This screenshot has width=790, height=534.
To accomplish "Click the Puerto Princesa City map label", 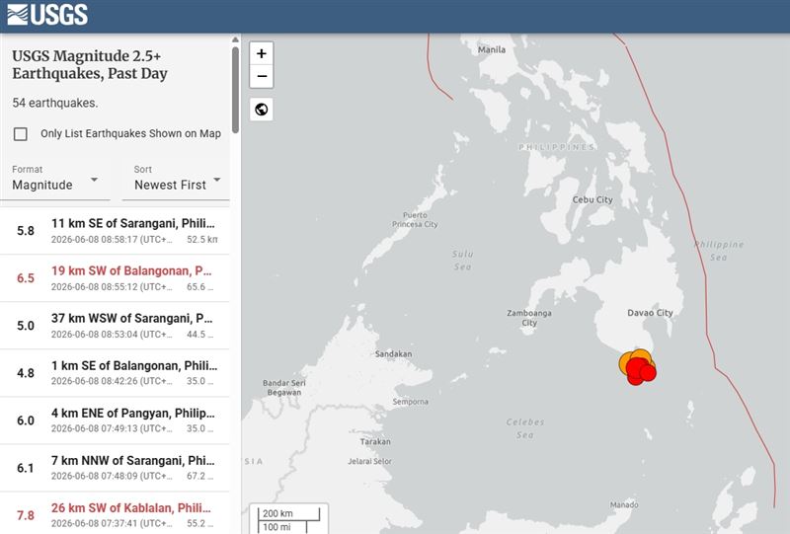I will pos(415,220).
